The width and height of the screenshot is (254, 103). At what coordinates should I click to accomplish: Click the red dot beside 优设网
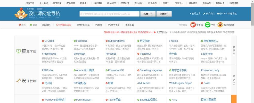[43, 83]
